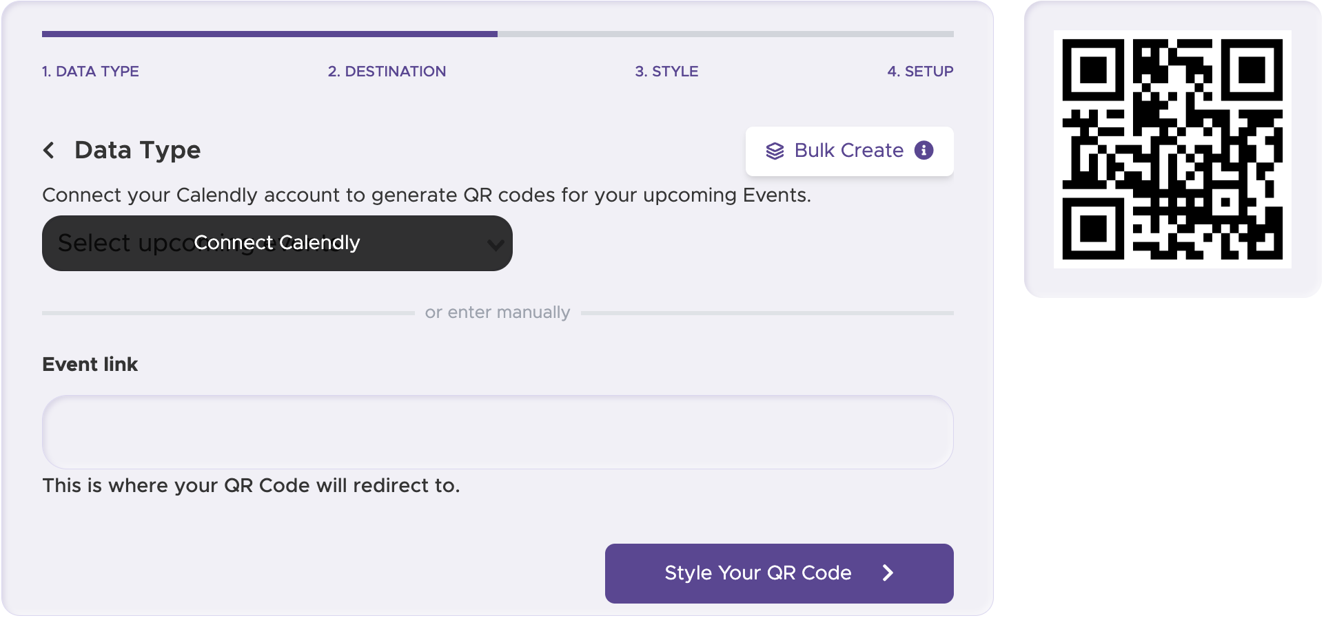This screenshot has width=1326, height=618.
Task: Click the progress bar at the top
Action: point(498,32)
